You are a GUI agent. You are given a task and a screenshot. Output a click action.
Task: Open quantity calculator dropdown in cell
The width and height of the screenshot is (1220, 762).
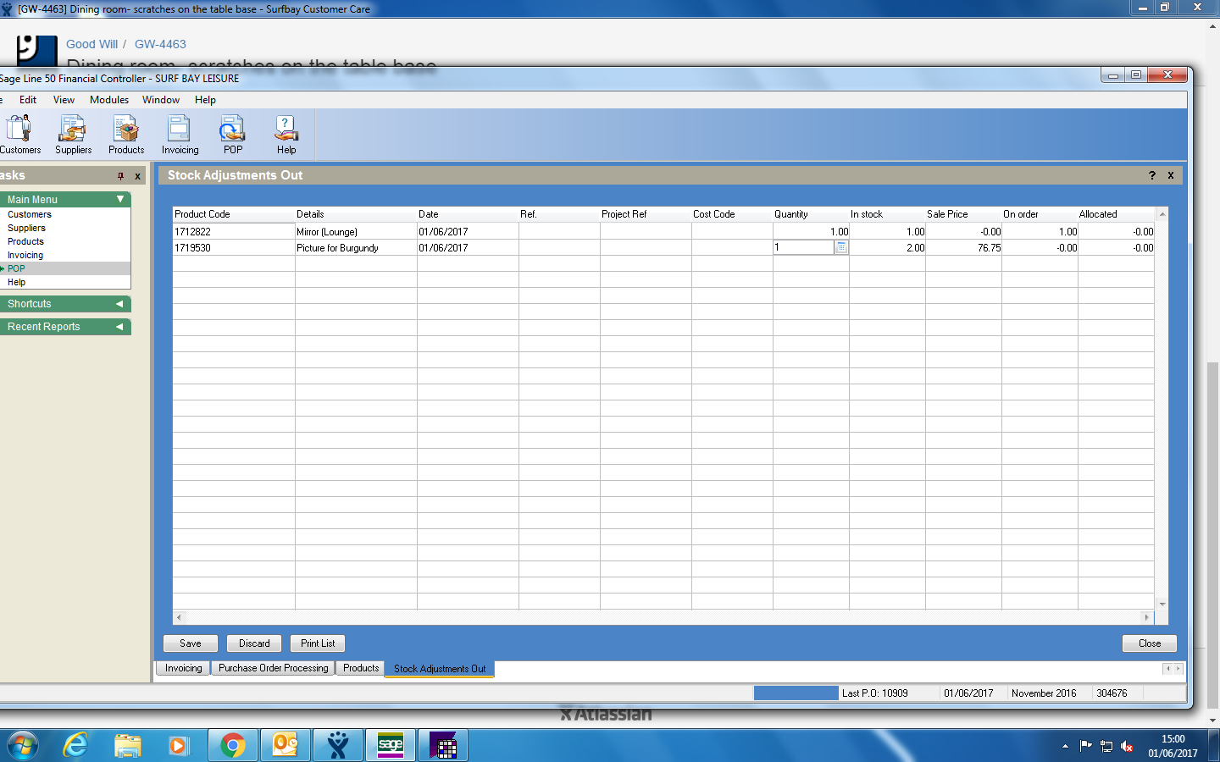pos(841,247)
